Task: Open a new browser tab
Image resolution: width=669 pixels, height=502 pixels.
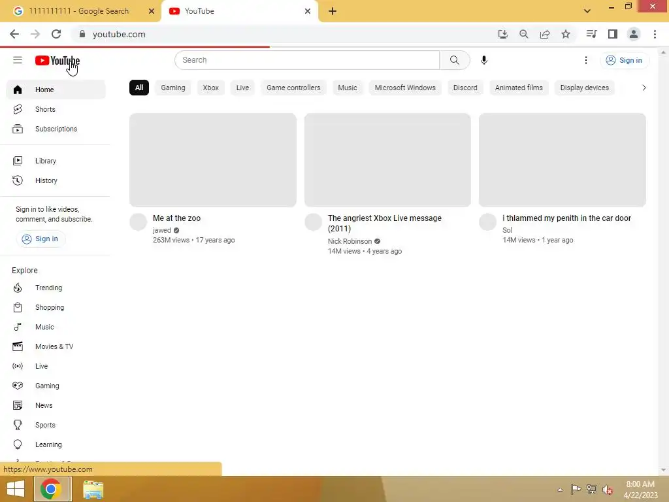Action: click(x=333, y=11)
